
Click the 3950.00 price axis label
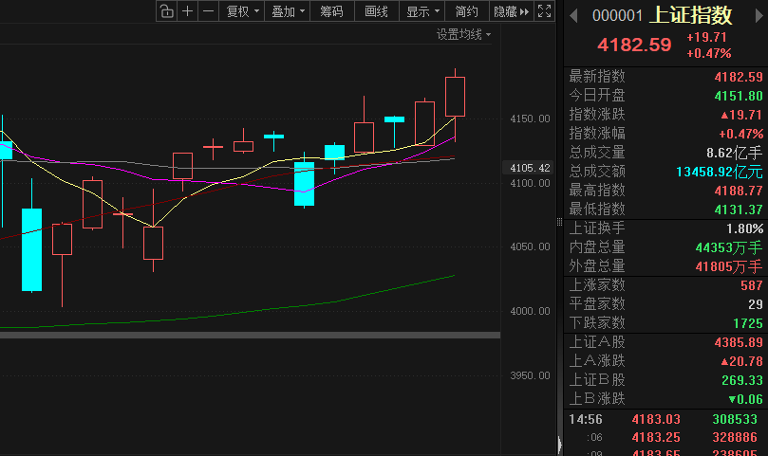(x=530, y=375)
